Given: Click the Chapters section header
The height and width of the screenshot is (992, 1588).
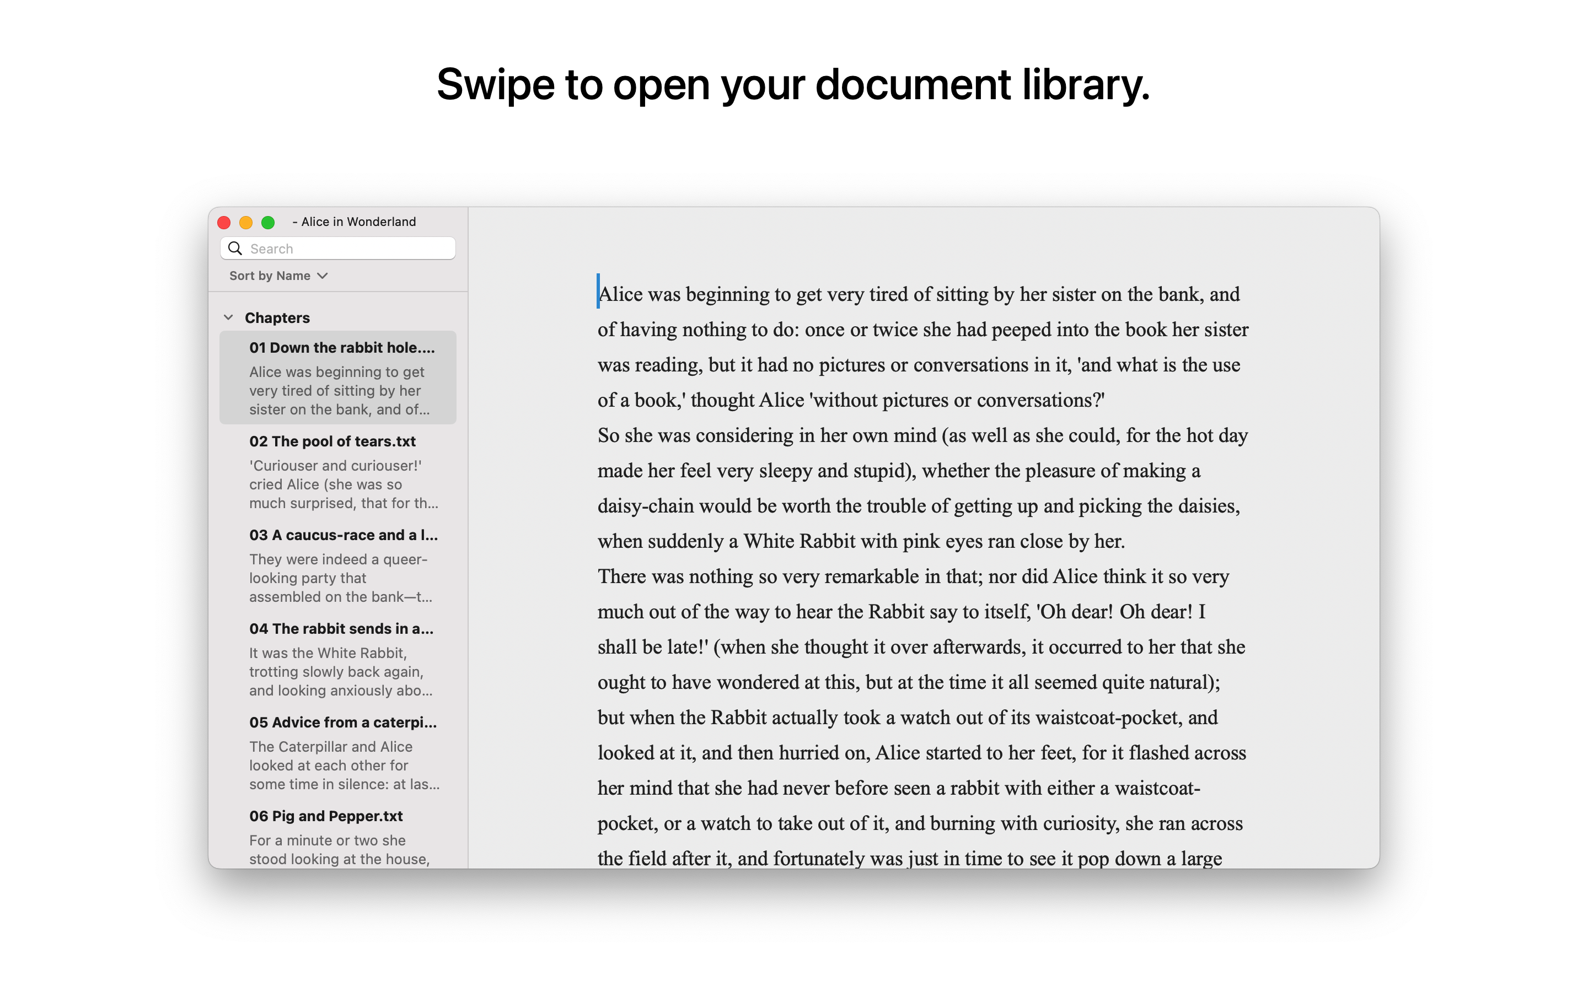Looking at the screenshot, I should pyautogui.click(x=277, y=317).
